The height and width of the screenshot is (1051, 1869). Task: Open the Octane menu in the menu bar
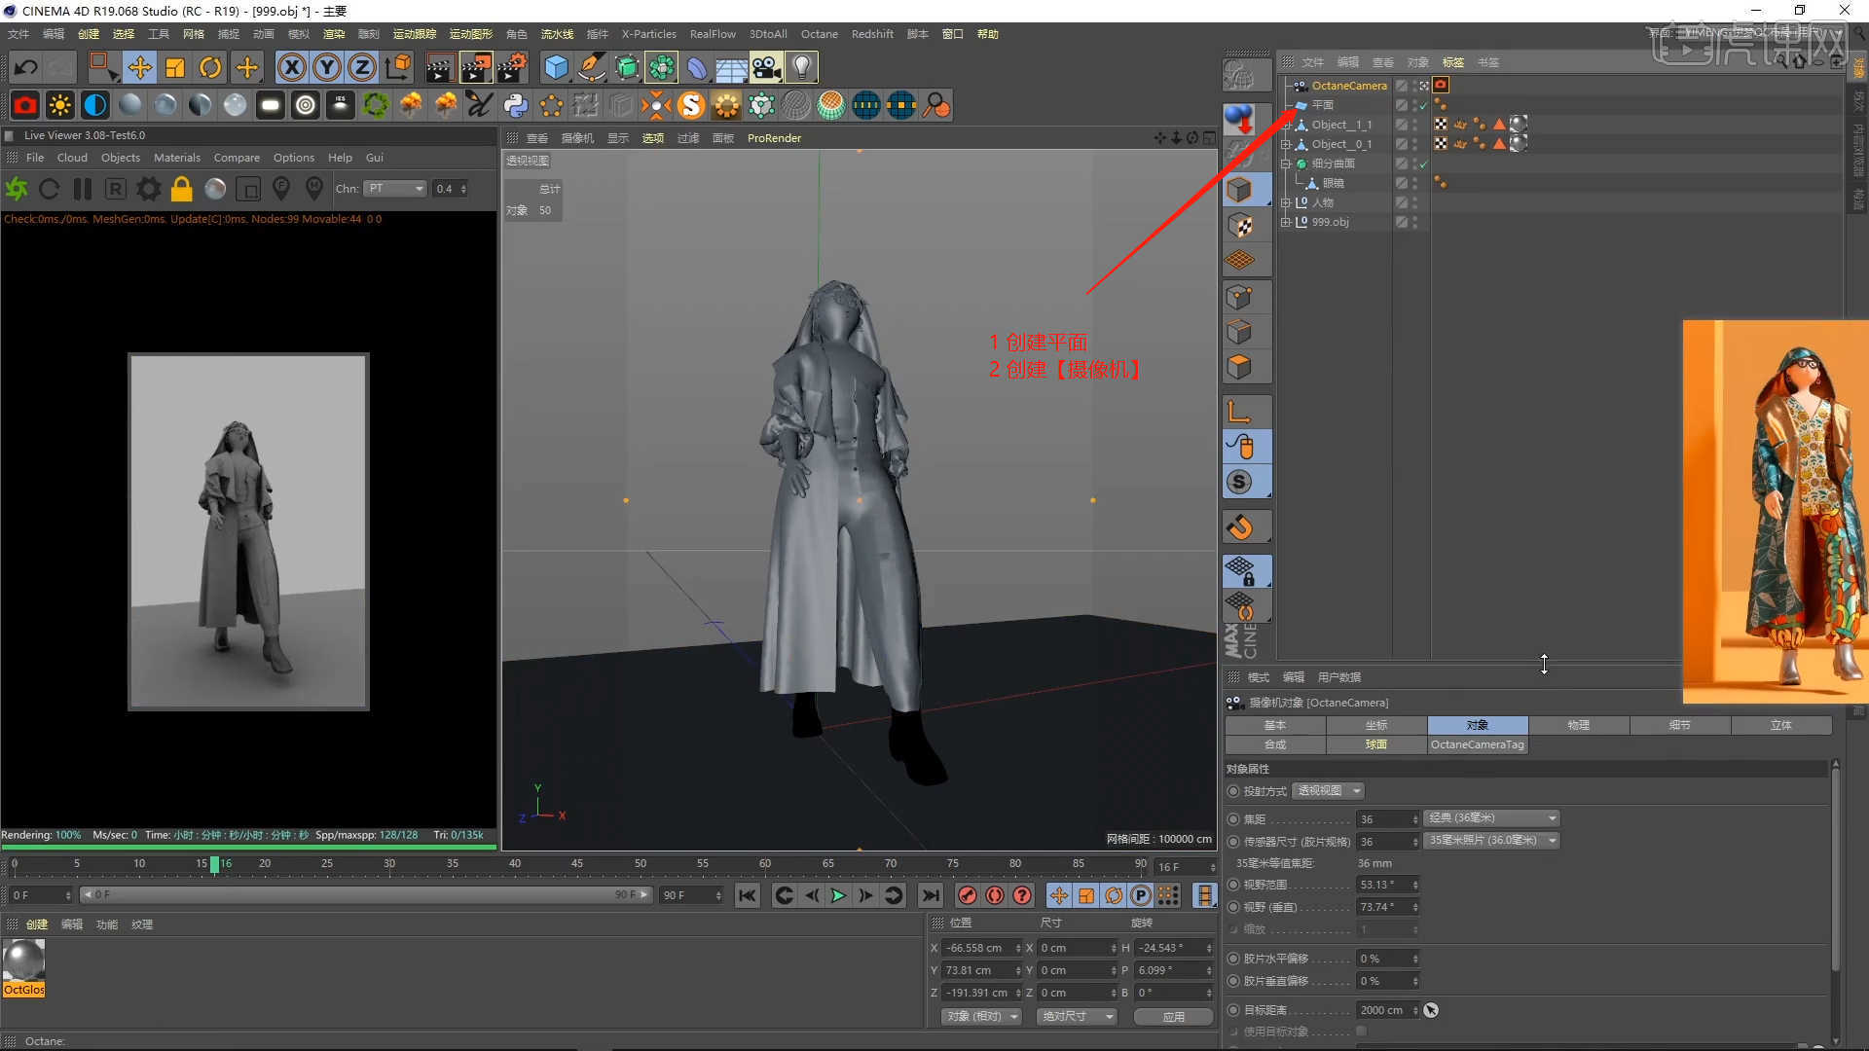819,33
